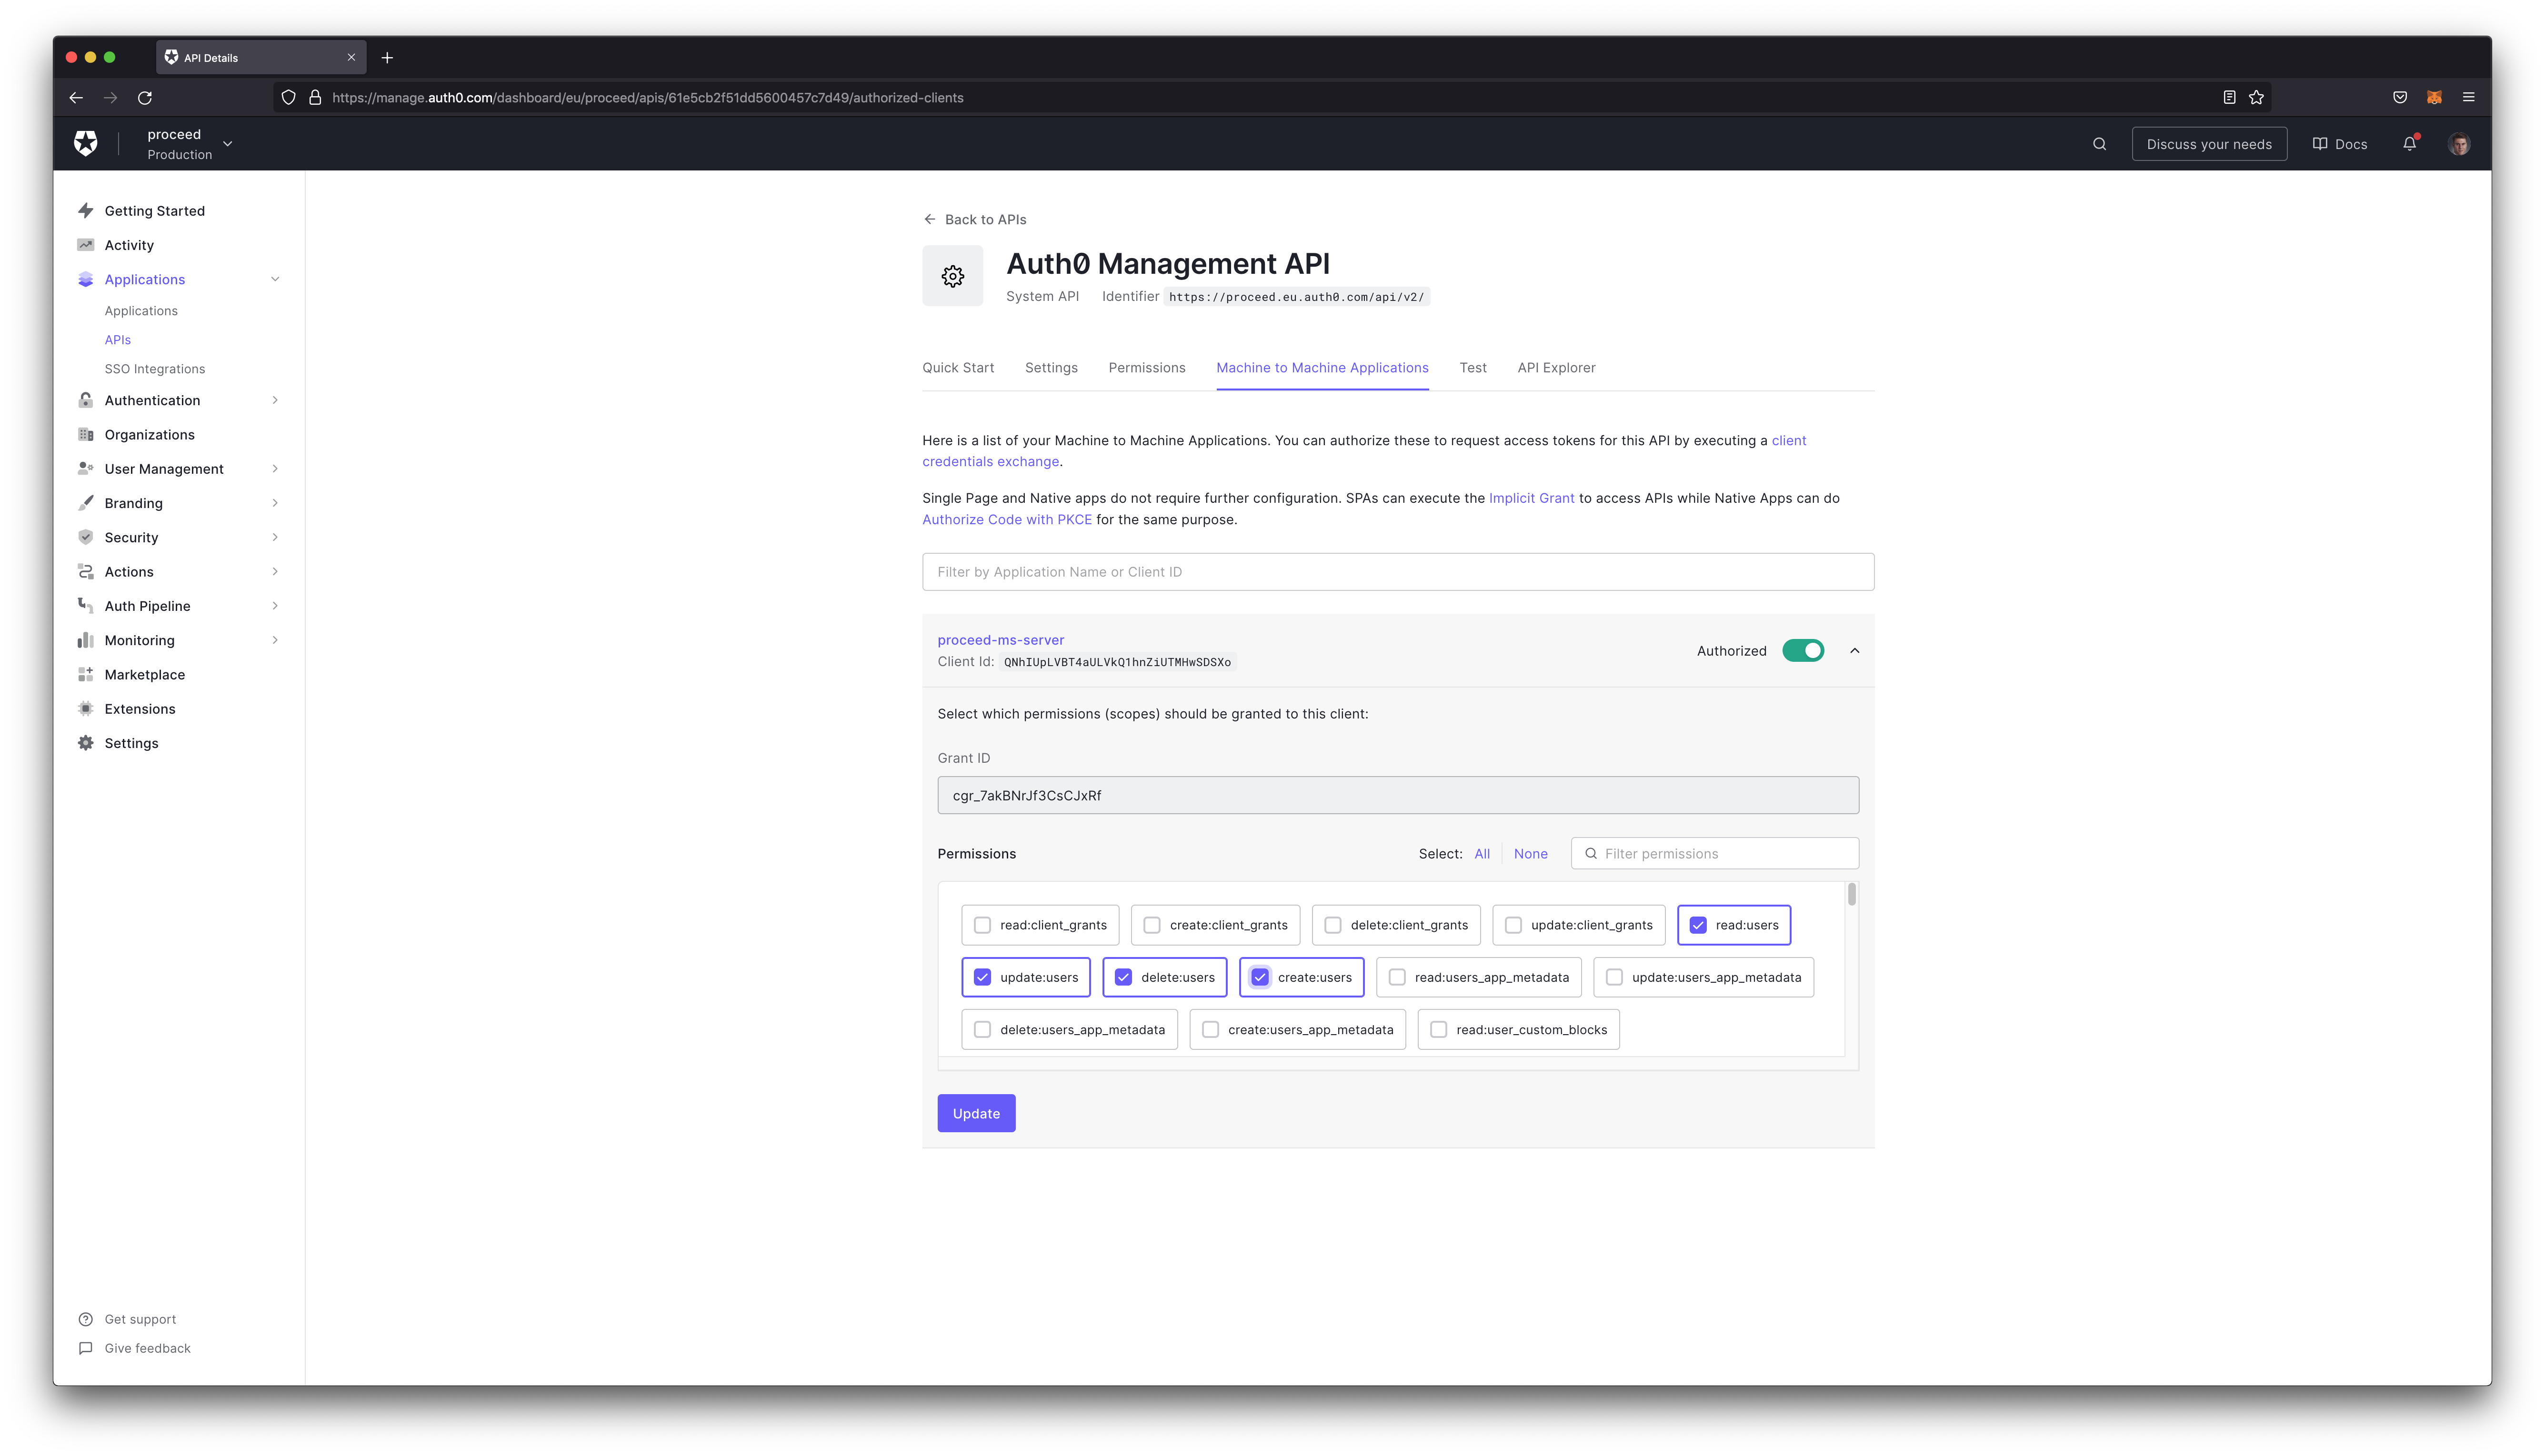Toggle the Authorized switch for proceed-ms-server
Screen dimensions: 2545x1456
(x=1800, y=650)
